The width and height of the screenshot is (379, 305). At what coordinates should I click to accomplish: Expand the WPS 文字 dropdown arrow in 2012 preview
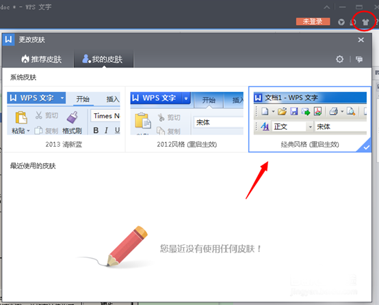tap(186, 98)
